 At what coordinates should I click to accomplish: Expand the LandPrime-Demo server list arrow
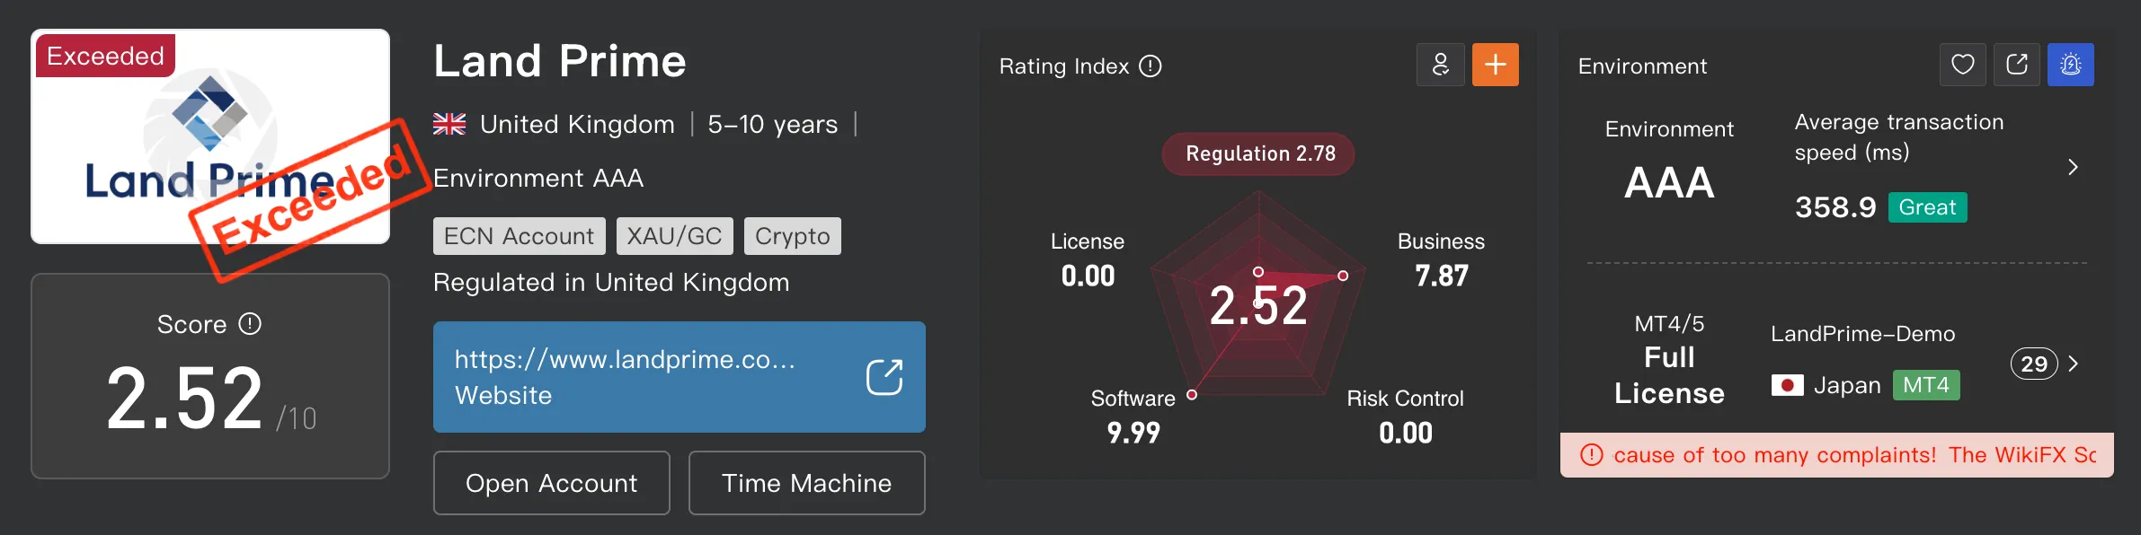tap(2074, 364)
